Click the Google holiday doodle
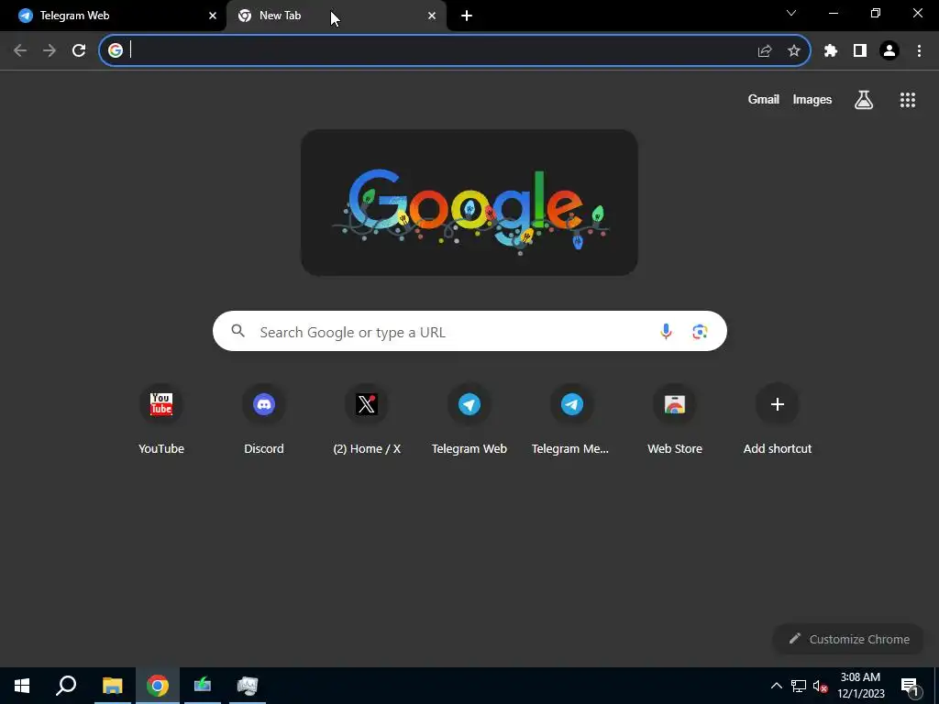The image size is (939, 704). (469, 203)
